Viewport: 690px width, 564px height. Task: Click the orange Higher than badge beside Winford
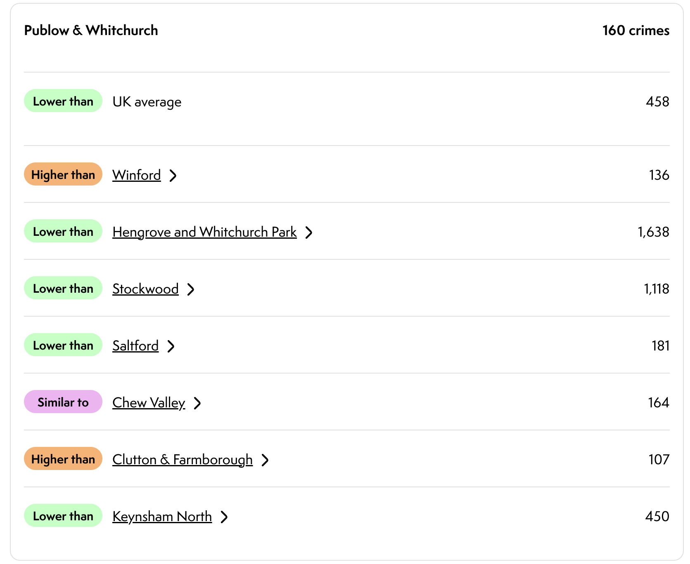click(x=63, y=174)
